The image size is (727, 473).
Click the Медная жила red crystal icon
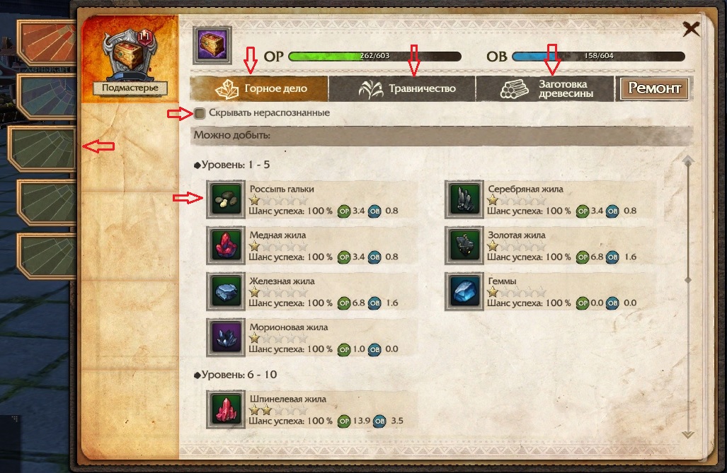(x=226, y=245)
